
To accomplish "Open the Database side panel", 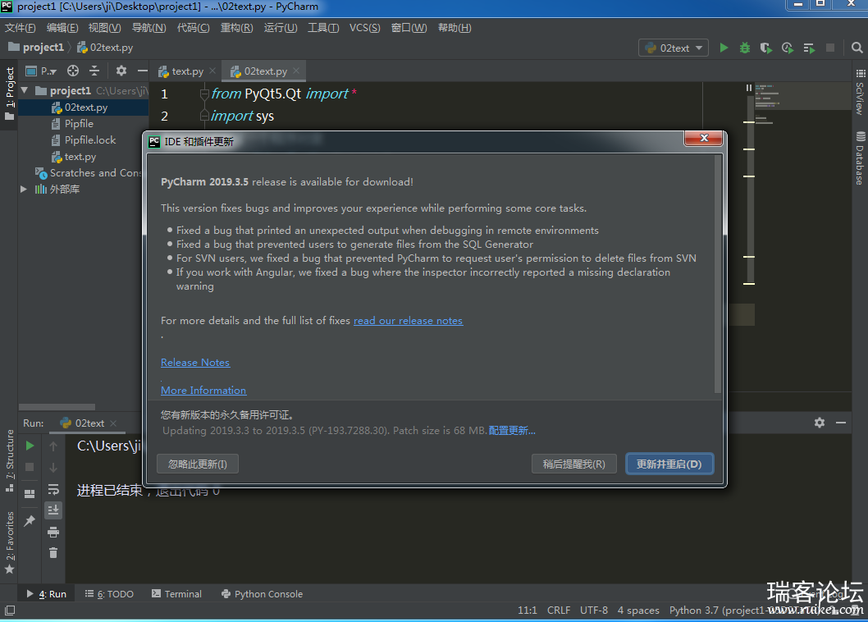I will click(x=860, y=158).
